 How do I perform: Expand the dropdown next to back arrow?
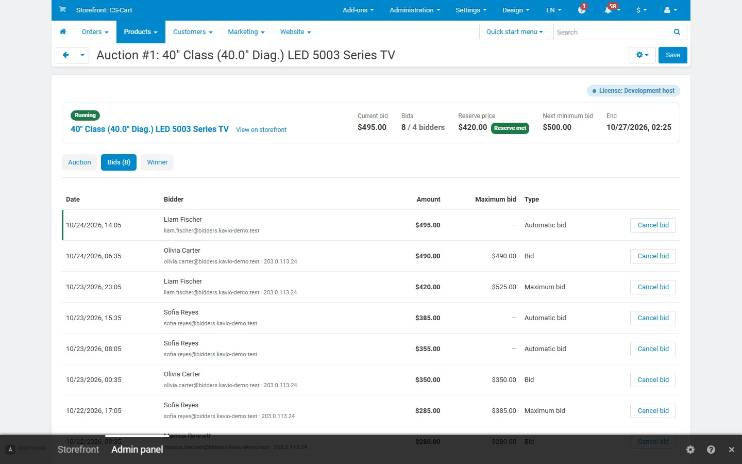(82, 55)
